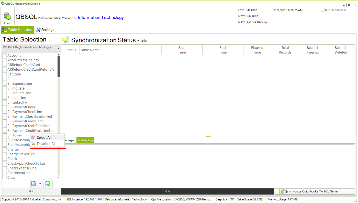The width and height of the screenshot is (358, 203).
Task: Check the ARRefundCreditCardRefundA table
Action: 5,70
